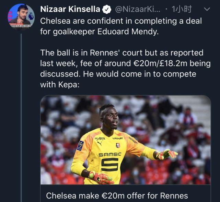Open Nizaar Kinsella's profile avatar
The image size is (220, 202).
[x=21, y=16]
